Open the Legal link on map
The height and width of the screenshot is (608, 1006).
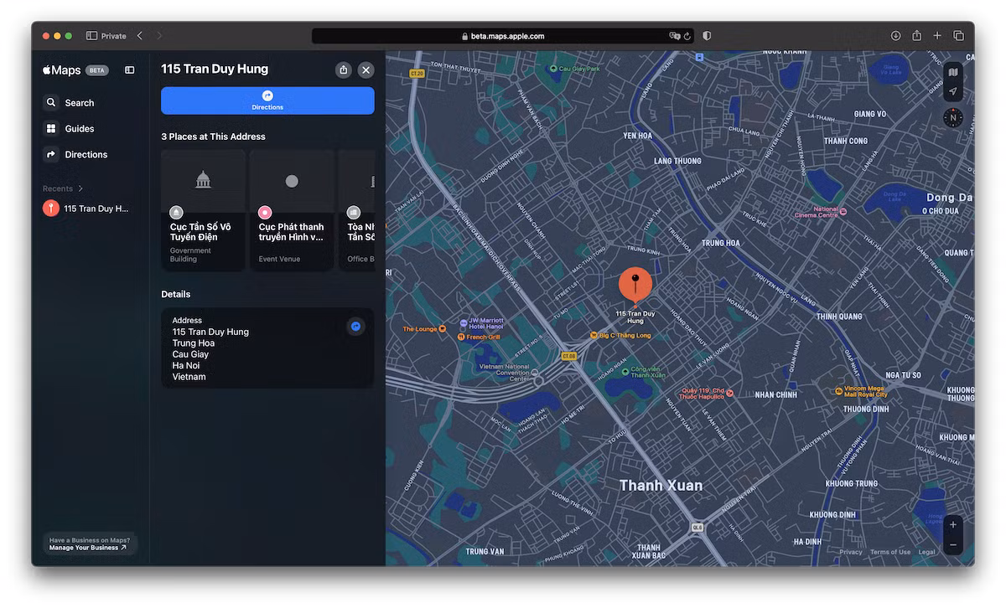[x=926, y=552]
